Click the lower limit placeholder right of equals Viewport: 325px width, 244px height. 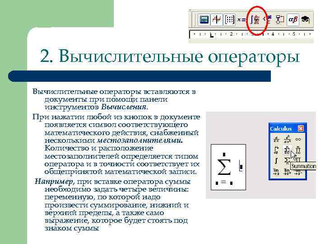[231, 183]
